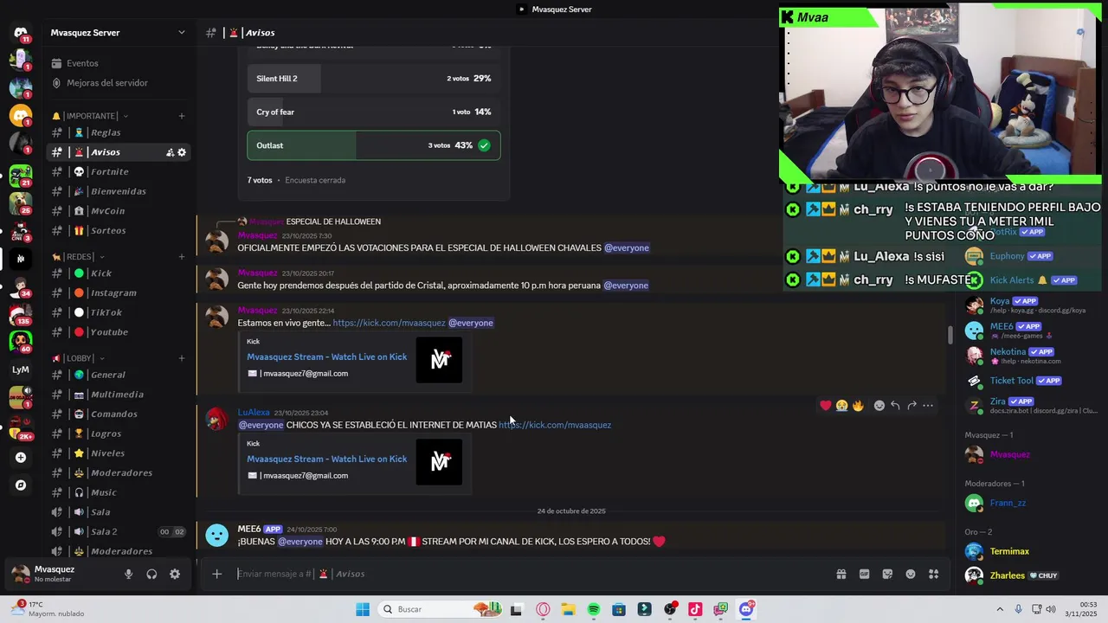Open the taskbar weather widget
Image resolution: width=1108 pixels, height=623 pixels.
pos(48,609)
